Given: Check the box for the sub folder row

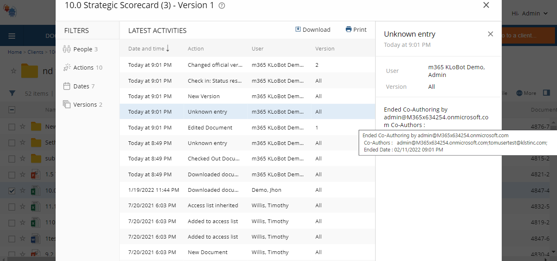Looking at the screenshot, I should click(12, 159).
